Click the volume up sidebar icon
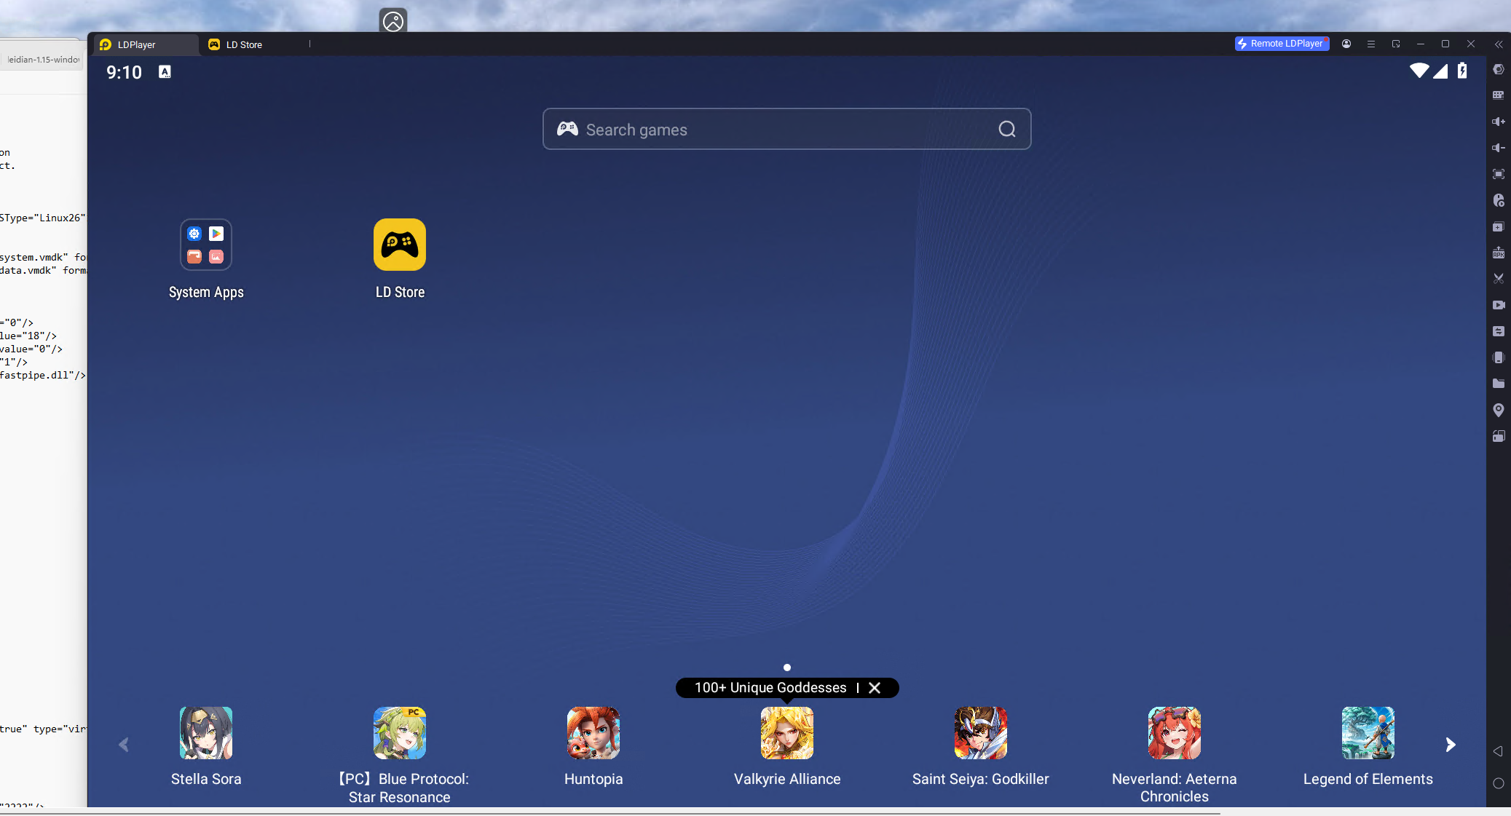The height and width of the screenshot is (816, 1511). coord(1498,122)
